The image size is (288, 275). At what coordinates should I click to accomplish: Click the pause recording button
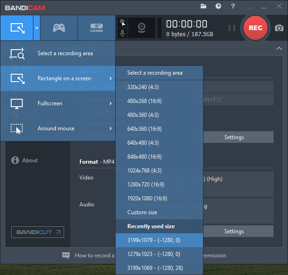coord(232,28)
